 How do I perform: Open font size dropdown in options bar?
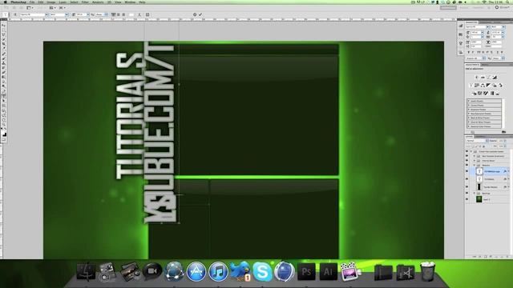[88, 14]
